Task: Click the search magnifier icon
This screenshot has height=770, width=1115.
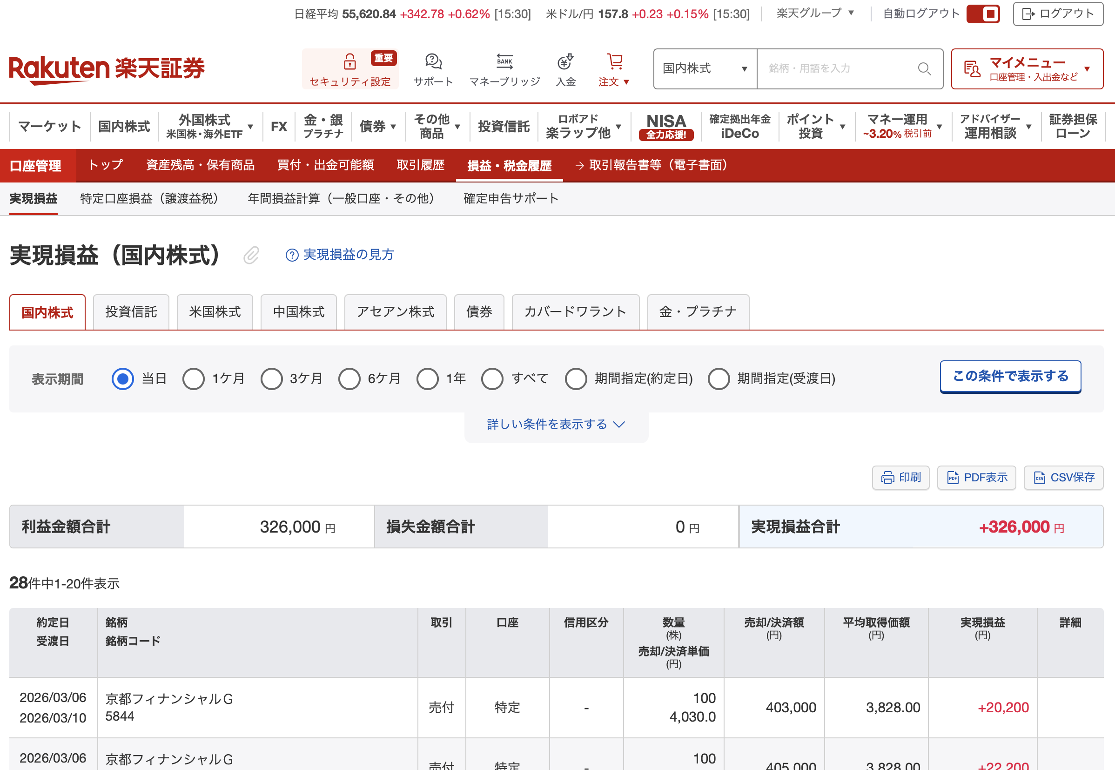Action: coord(924,68)
